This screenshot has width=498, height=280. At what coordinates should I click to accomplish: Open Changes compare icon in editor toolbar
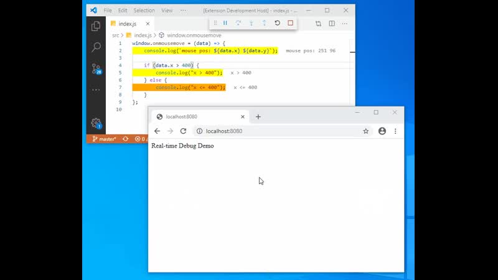click(x=318, y=24)
